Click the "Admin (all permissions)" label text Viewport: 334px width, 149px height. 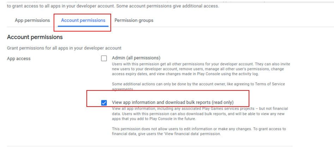pos(136,58)
